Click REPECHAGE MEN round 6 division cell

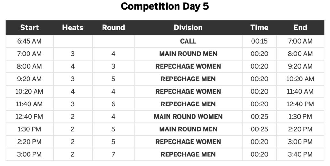188,104
